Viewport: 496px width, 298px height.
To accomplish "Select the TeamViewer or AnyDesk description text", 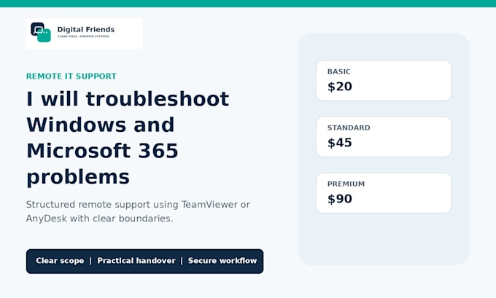I will point(138,211).
